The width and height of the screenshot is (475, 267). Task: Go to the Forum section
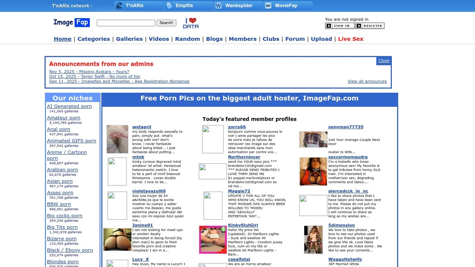[295, 39]
